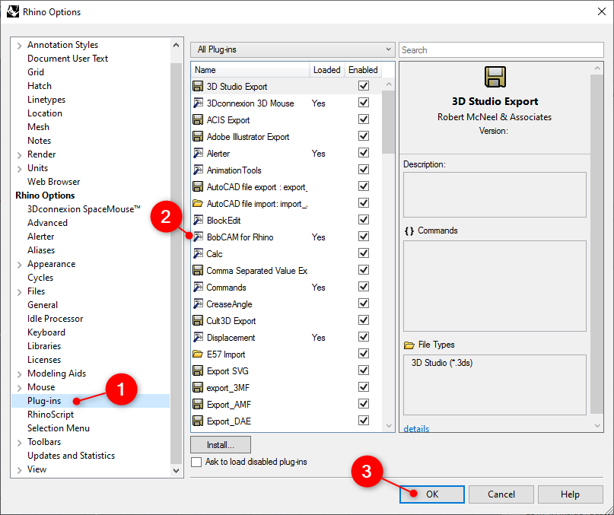Click the plug-in list scroll down arrow
This screenshot has width=614, height=515.
click(389, 426)
